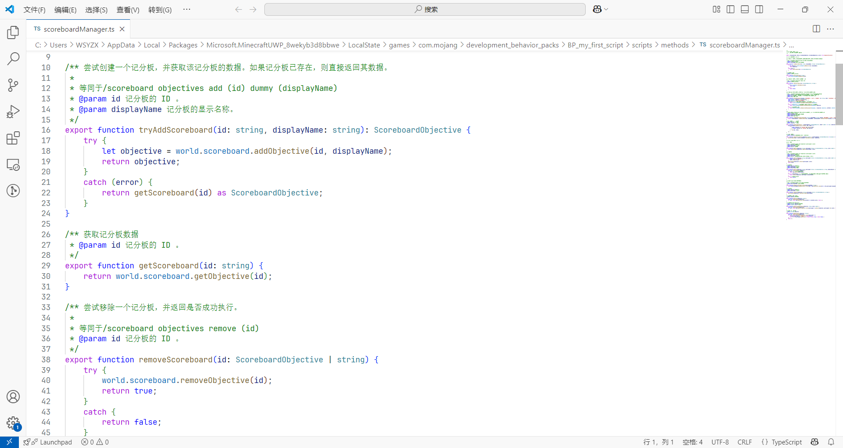Click the LocalState breadcrumb segment
This screenshot has width=843, height=448.
364,45
